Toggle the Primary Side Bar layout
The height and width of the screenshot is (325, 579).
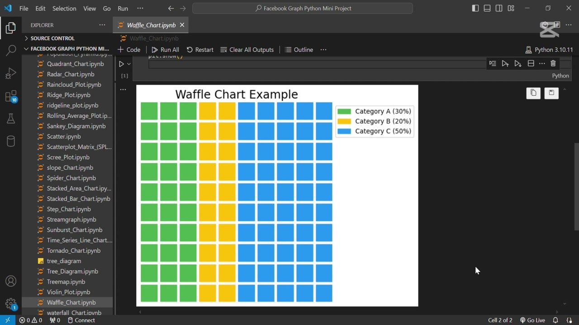[x=475, y=8]
